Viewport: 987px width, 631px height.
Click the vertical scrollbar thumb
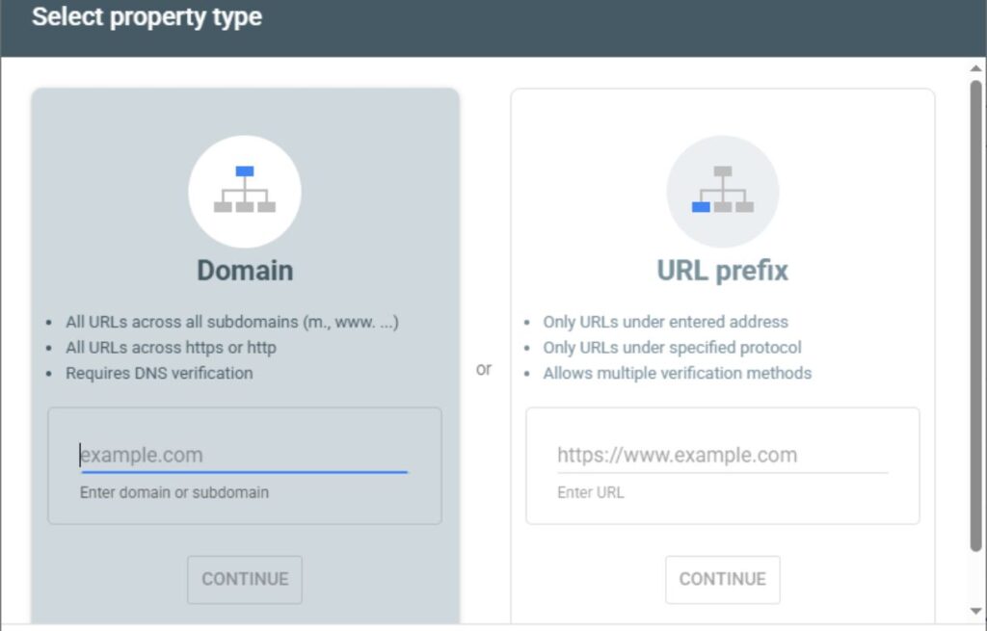point(975,316)
